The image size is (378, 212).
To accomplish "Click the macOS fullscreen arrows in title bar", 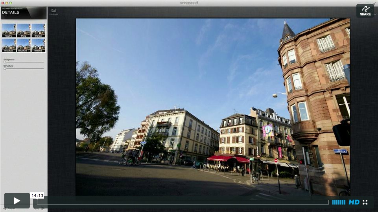I will [x=374, y=3].
